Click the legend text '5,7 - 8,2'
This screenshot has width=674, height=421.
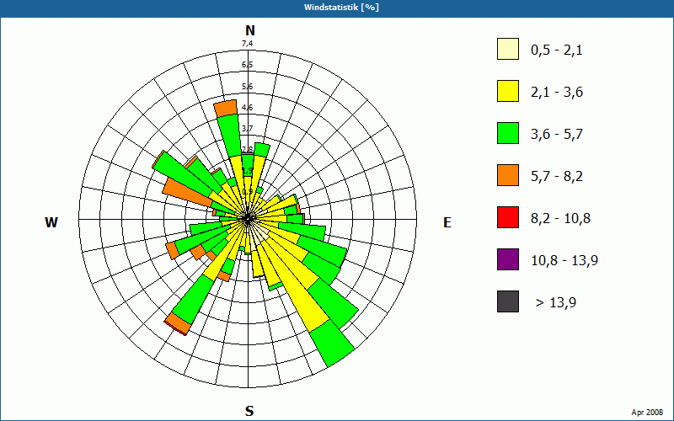557,177
